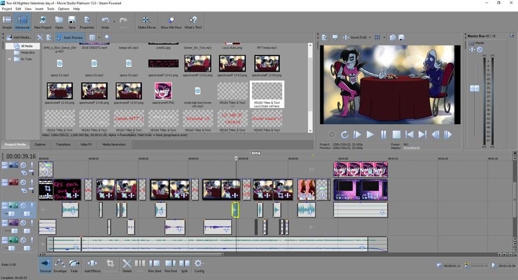Screen dimensions: 518x280
Task: Click the video preview properties icon
Action: pyautogui.click(x=325, y=37)
